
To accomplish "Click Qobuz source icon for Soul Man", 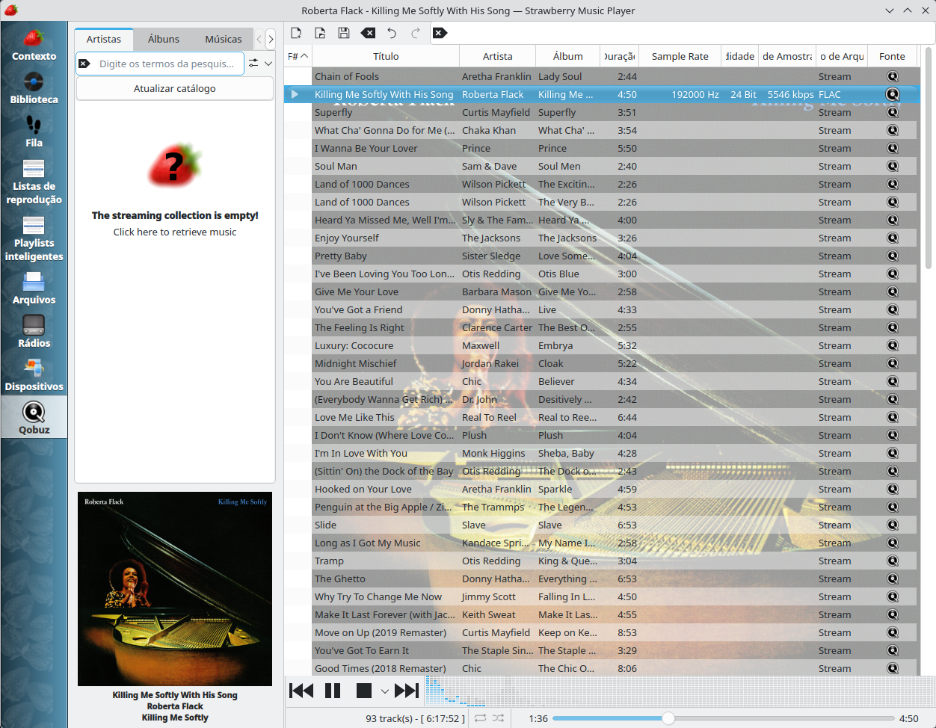I will (893, 166).
